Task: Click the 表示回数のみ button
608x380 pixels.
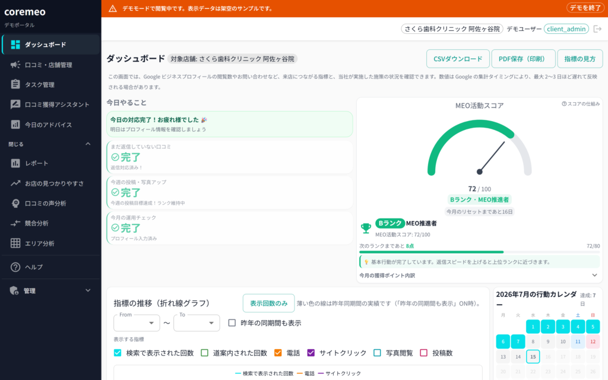Action: (x=269, y=303)
